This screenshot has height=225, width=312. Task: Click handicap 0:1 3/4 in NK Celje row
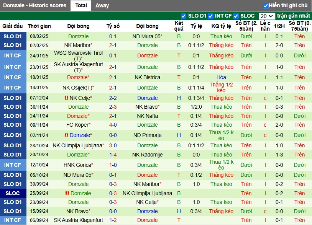point(196,98)
